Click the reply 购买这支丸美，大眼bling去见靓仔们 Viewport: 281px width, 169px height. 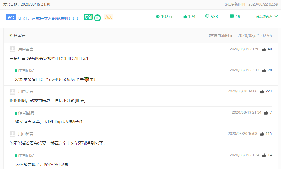tap(49, 122)
